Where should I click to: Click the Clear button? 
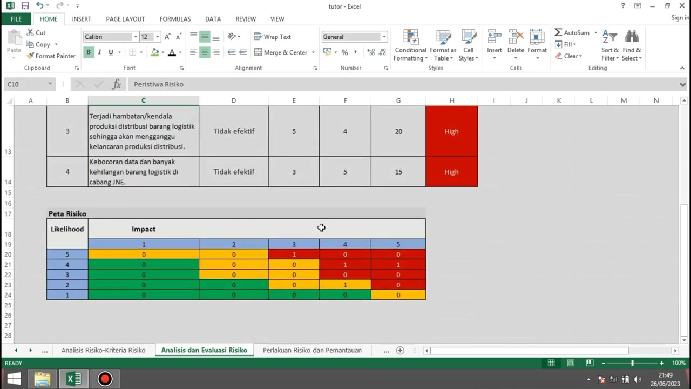tap(568, 56)
